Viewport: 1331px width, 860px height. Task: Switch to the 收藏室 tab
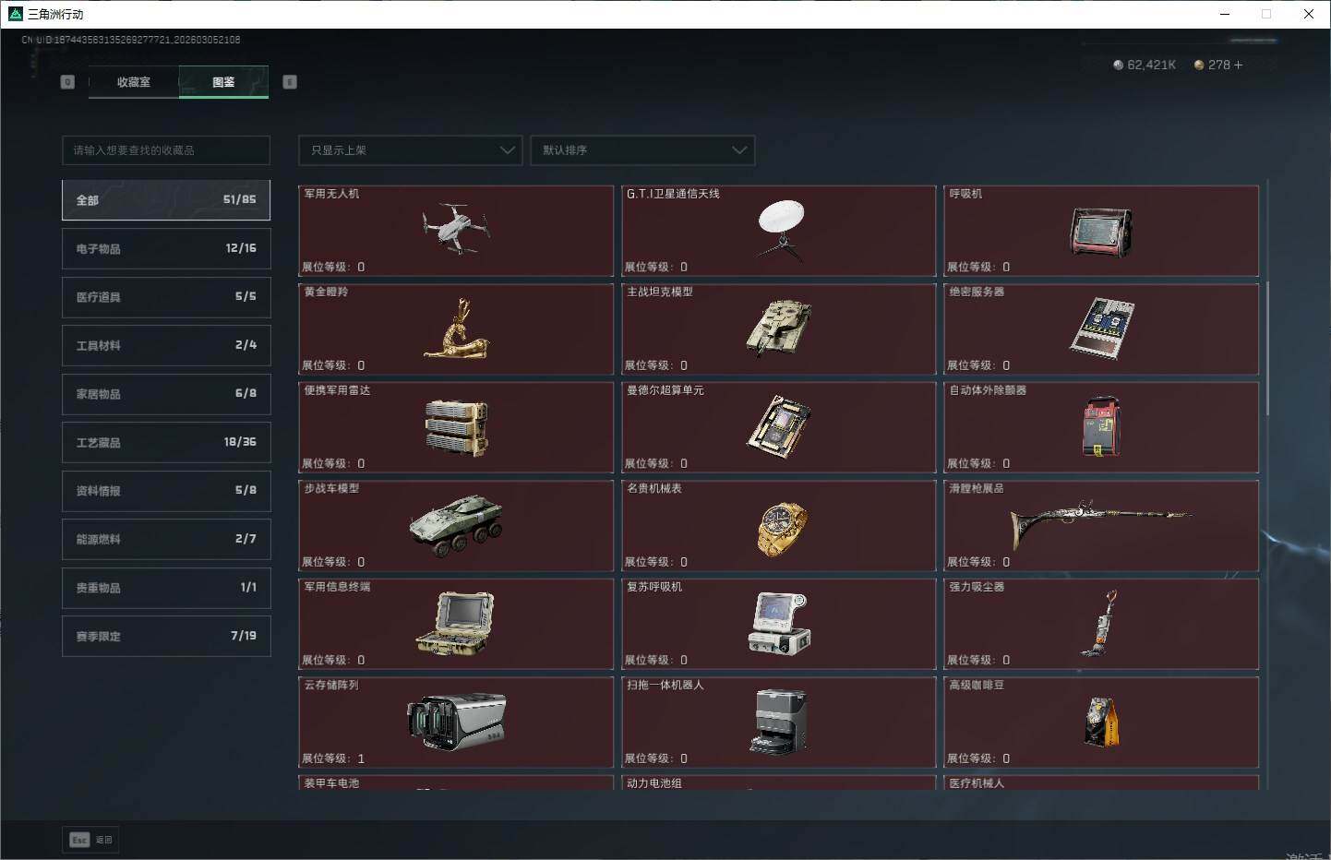[134, 82]
